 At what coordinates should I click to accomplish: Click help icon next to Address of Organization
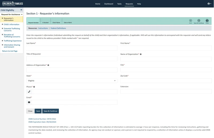(x=48, y=65)
